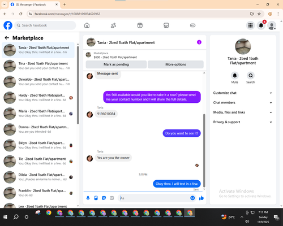Viewport: 283px width, 226px height.
Task: Open the Oswaldo conversation
Action: pyautogui.click(x=38, y=82)
